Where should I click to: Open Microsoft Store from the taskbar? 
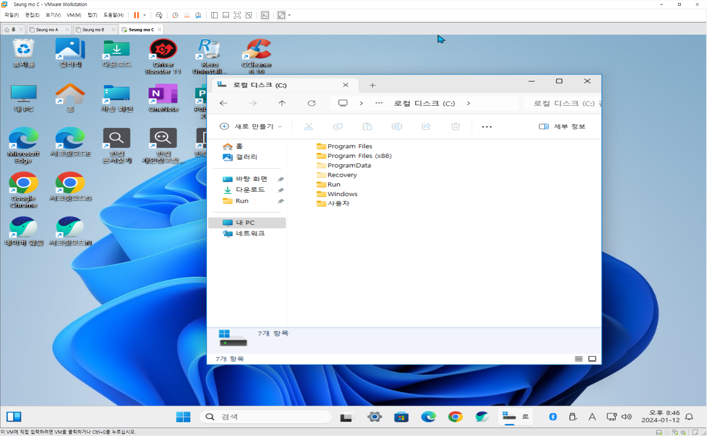401,417
